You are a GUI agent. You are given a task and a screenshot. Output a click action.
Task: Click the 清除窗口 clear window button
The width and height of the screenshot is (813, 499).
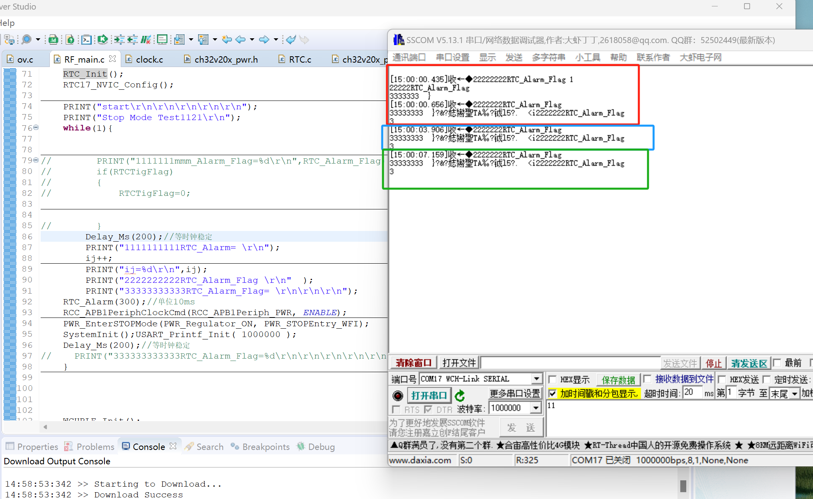coord(413,363)
